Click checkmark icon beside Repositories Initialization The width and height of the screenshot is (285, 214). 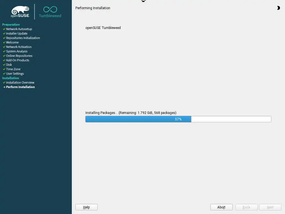click(x=4, y=38)
